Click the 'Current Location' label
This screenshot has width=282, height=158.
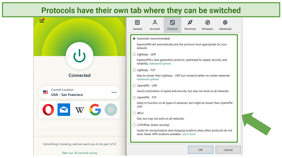(62, 90)
